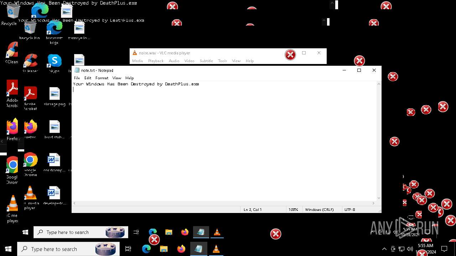Click the 'Windows (CRLF)' status bar entry

[319, 209]
